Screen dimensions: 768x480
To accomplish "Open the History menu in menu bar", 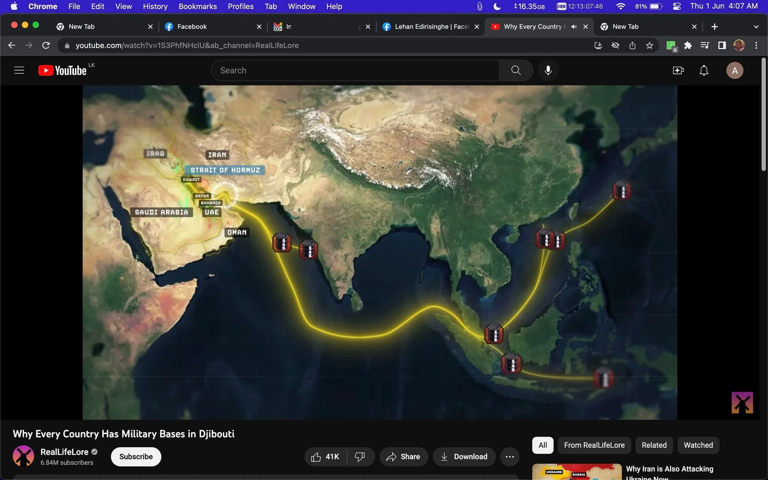I will pyautogui.click(x=155, y=6).
